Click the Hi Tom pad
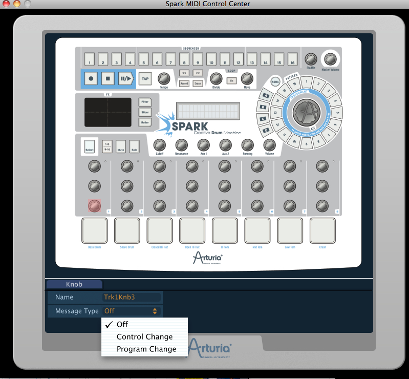This screenshot has height=379, width=409. click(x=225, y=231)
